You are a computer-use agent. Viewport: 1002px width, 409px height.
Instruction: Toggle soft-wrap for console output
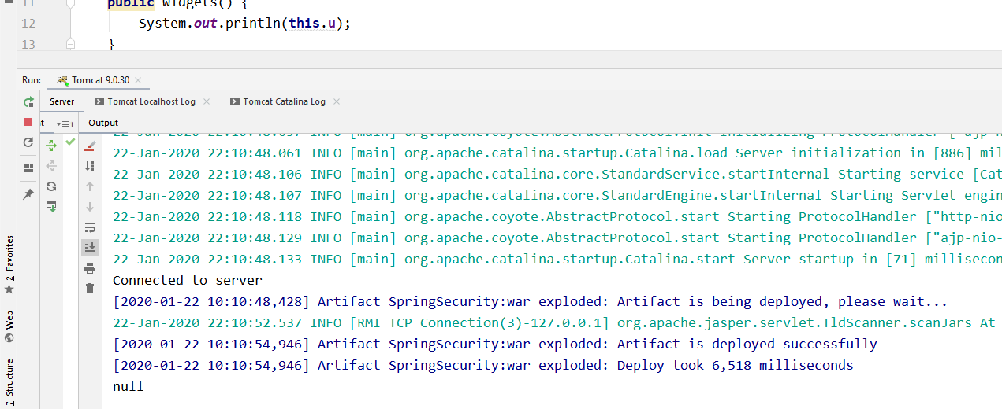pyautogui.click(x=90, y=227)
